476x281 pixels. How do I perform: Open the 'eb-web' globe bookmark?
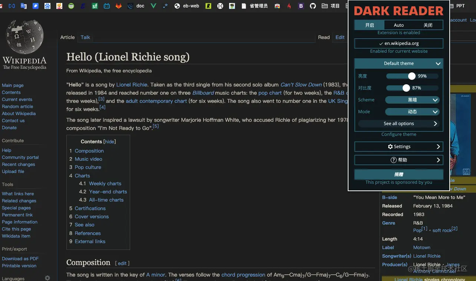(187, 6)
